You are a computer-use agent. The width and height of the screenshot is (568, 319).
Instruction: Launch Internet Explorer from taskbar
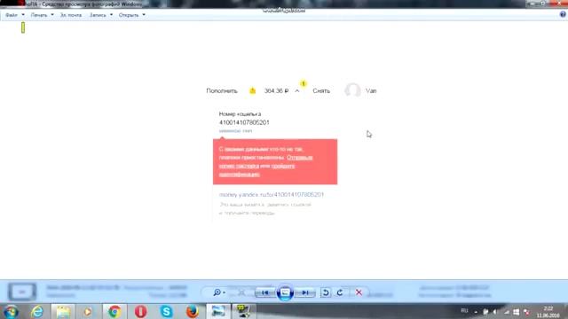pyautogui.click(x=37, y=311)
